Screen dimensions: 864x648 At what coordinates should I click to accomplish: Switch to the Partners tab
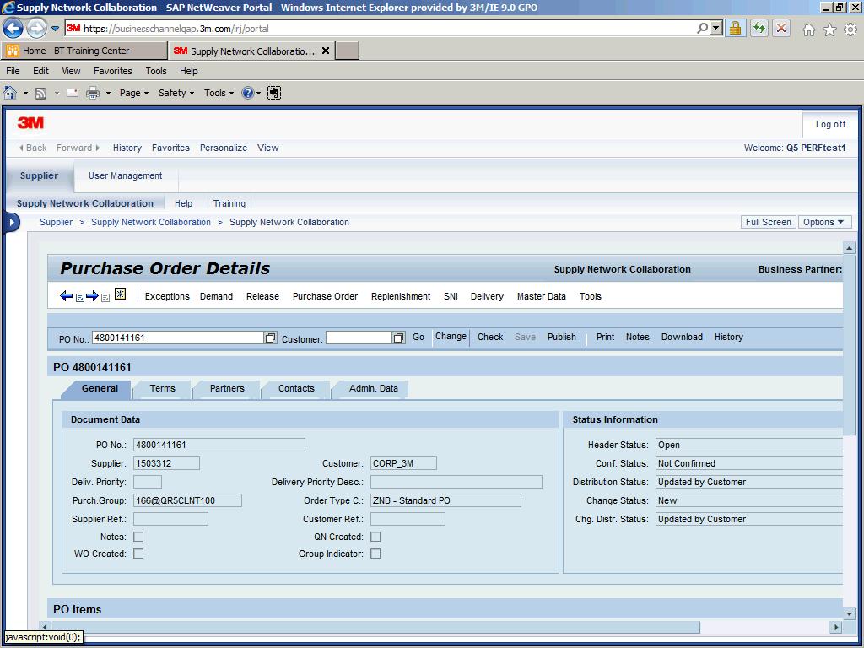pyautogui.click(x=227, y=388)
